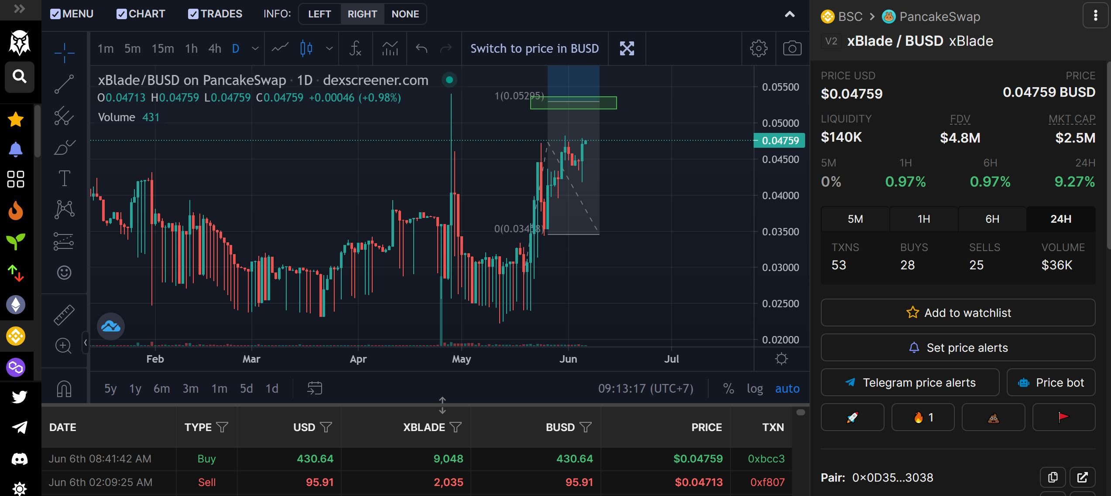Select the ruler measure tool
1111x496 pixels.
pos(64,315)
